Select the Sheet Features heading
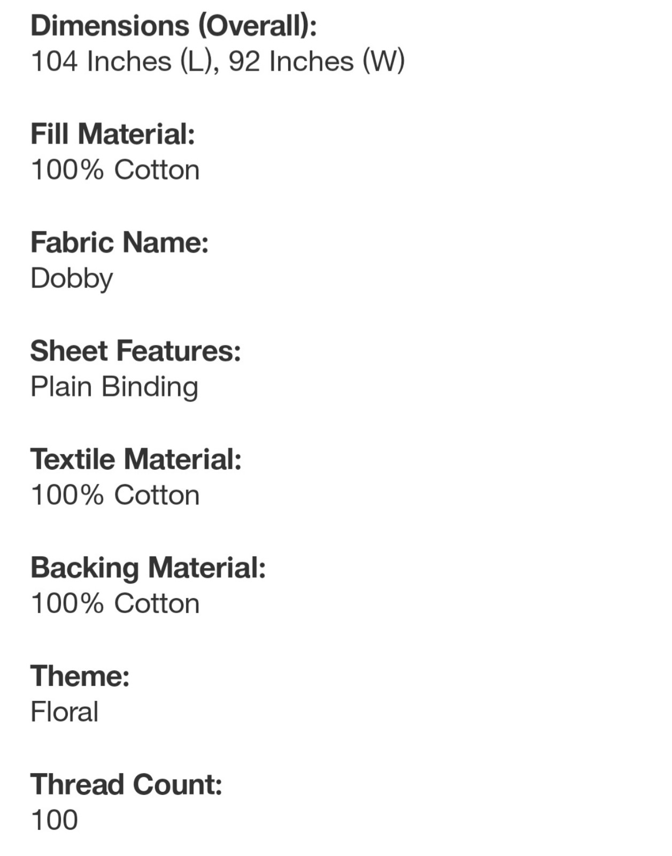Image resolution: width=672 pixels, height=856 pixels. click(x=136, y=351)
